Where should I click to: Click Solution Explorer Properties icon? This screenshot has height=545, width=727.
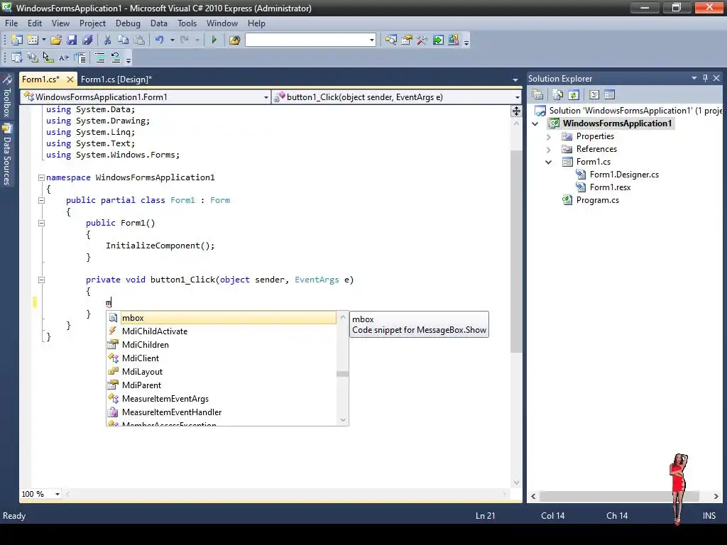coord(538,94)
